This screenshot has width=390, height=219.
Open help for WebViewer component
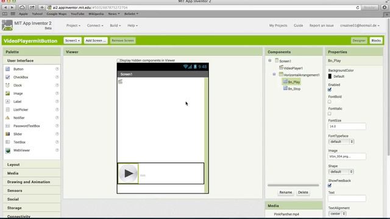point(57,150)
